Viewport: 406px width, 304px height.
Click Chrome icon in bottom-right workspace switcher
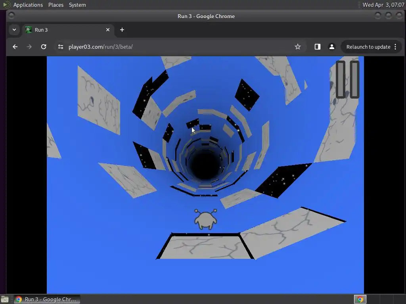[x=360, y=299]
